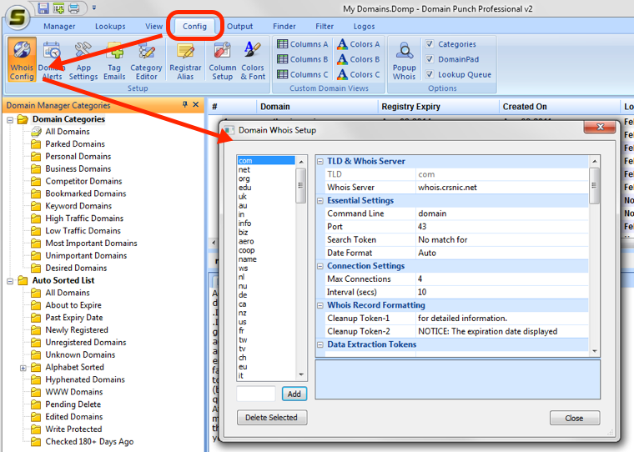Click the Popup Whois icon

[x=405, y=58]
